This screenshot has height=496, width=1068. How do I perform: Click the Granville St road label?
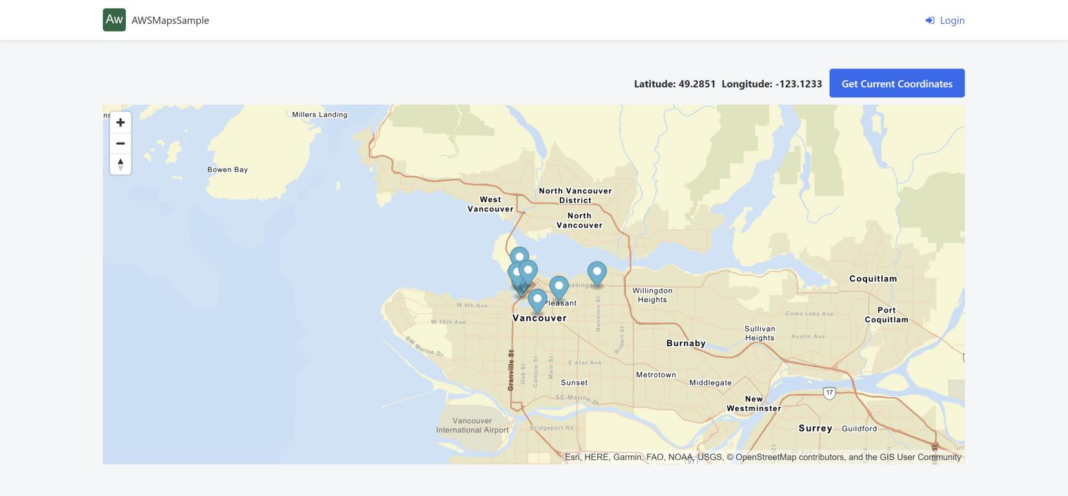click(x=511, y=370)
